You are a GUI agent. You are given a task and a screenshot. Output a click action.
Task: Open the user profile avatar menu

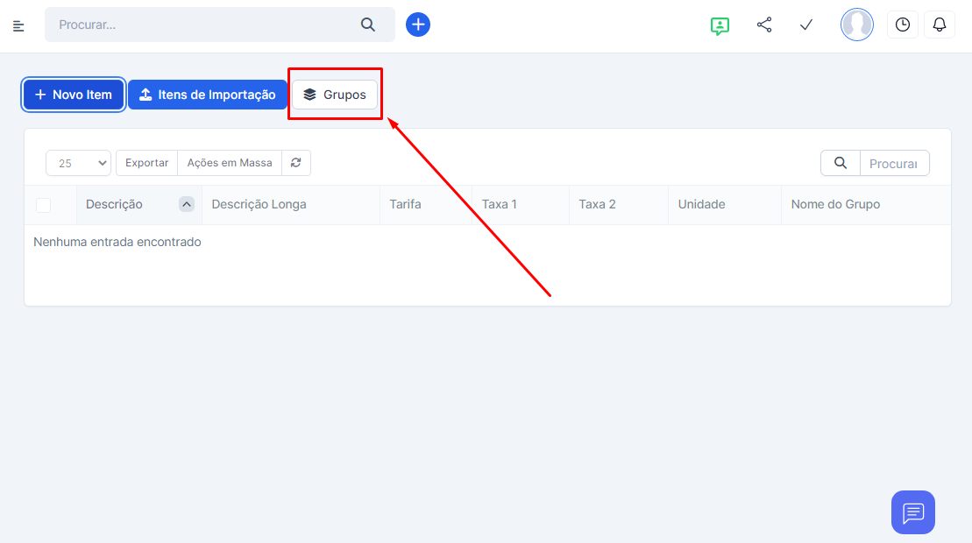856,25
